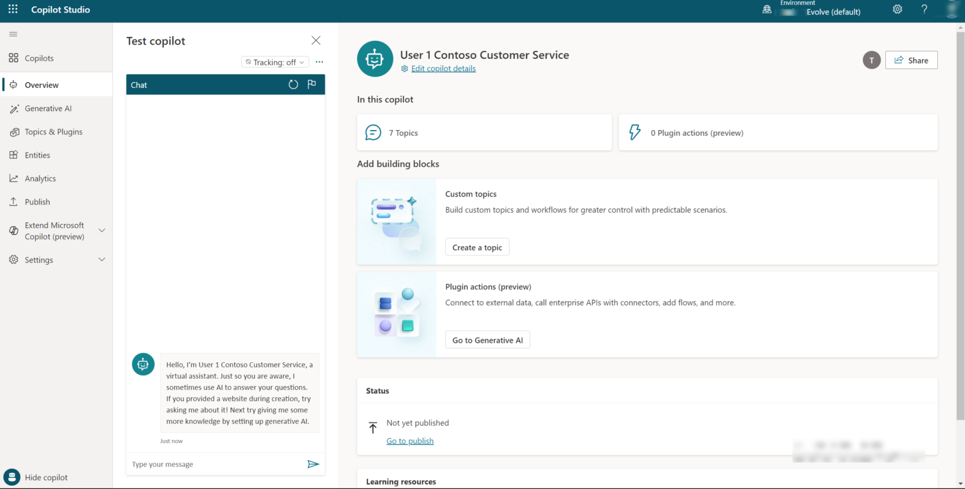
Task: Open Copilot Studio settings gear
Action: point(897,9)
